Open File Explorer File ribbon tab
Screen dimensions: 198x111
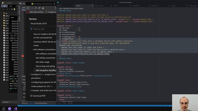4,6
